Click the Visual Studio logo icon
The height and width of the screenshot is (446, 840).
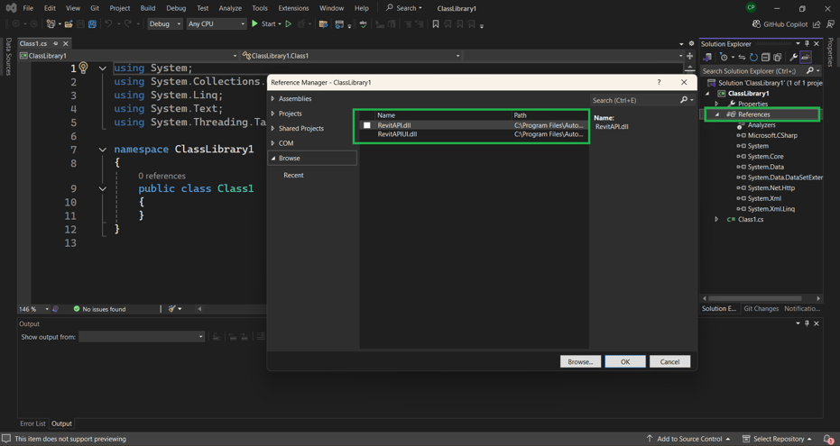pyautogui.click(x=11, y=8)
